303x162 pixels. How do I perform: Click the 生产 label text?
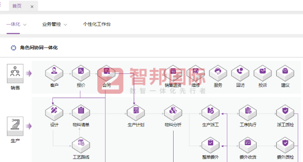tap(15, 141)
